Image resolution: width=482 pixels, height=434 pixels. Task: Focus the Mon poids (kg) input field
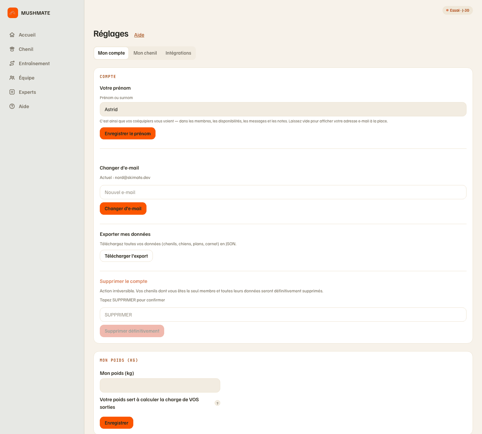tap(160, 385)
